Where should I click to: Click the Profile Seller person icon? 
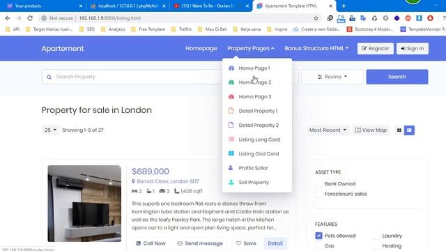coord(231,167)
